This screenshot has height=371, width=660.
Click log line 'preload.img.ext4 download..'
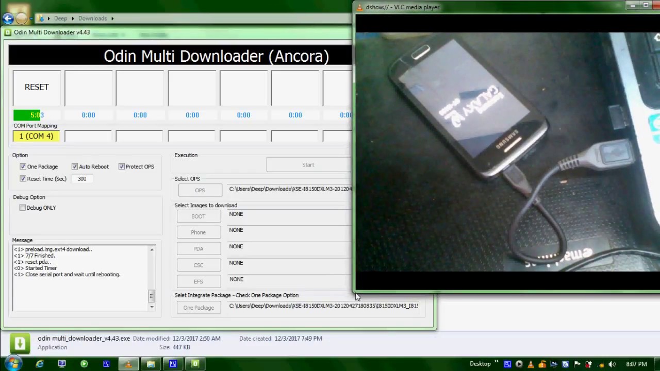point(53,249)
